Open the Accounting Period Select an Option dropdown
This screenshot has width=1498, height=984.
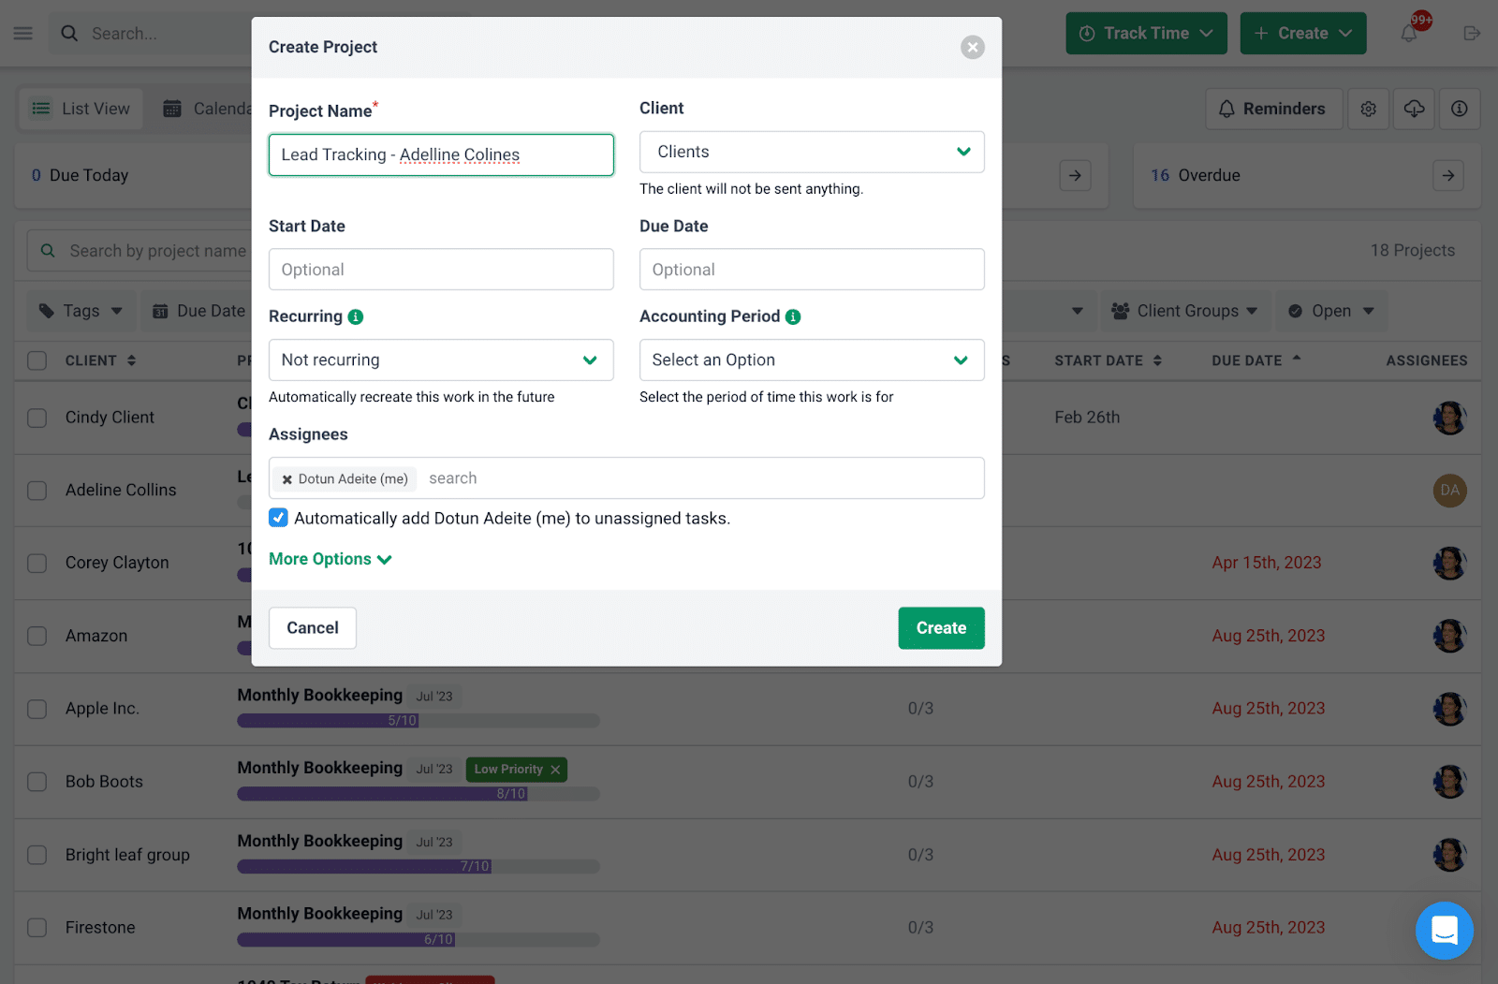[812, 360]
